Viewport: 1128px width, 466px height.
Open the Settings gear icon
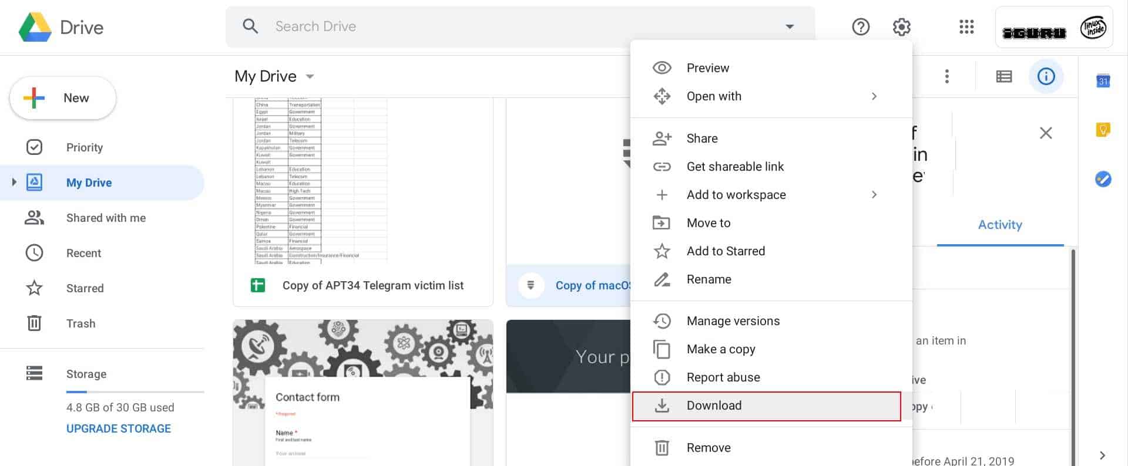(902, 26)
